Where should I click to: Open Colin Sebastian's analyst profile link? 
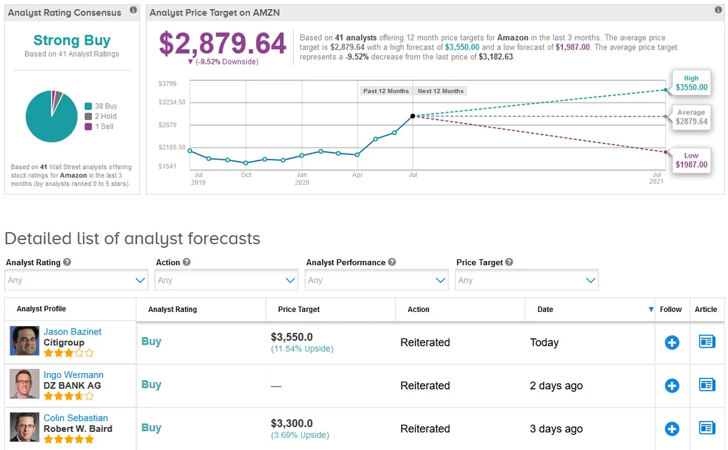coord(75,417)
